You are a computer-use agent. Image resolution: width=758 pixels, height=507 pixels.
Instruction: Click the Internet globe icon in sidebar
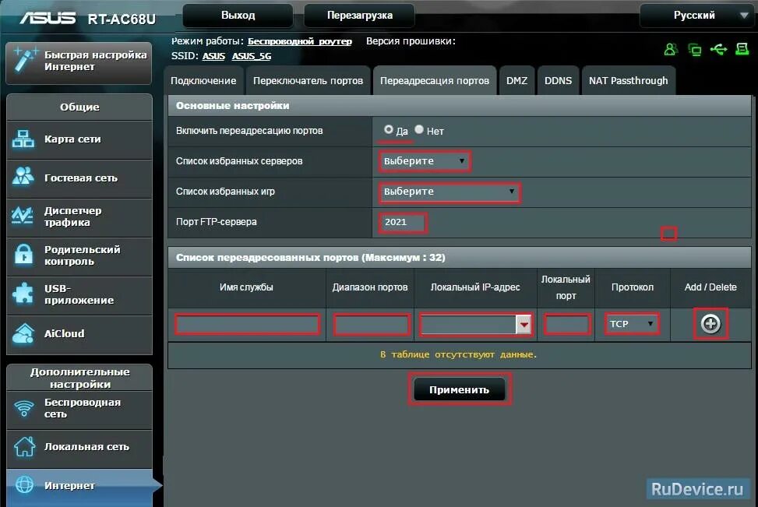[24, 484]
